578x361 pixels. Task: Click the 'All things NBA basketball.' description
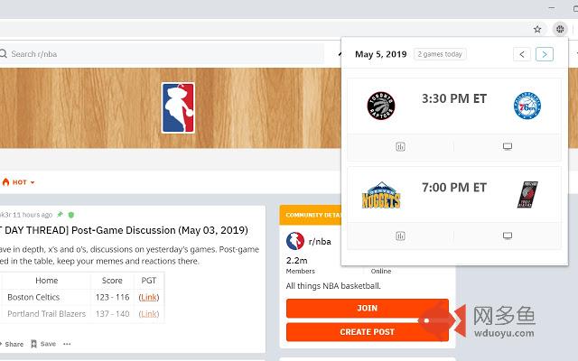[x=333, y=286]
